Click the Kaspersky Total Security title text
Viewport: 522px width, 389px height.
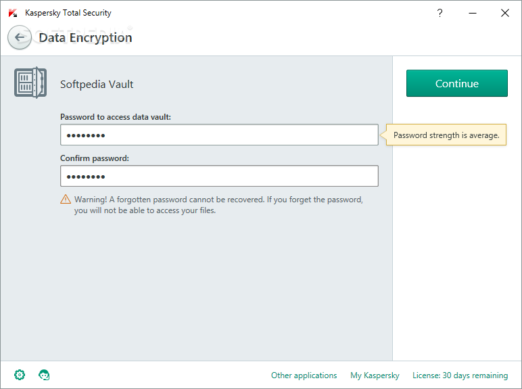68,13
